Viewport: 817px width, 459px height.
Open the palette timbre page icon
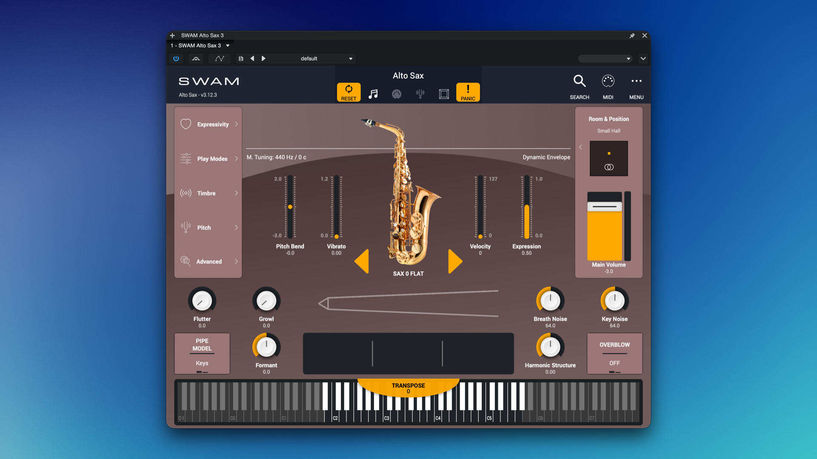[x=396, y=94]
